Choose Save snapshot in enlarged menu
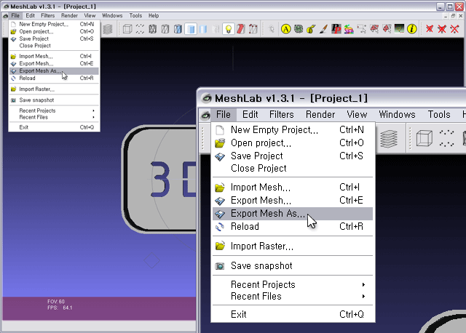Viewport: 466px width, 333px height. pyautogui.click(x=293, y=265)
